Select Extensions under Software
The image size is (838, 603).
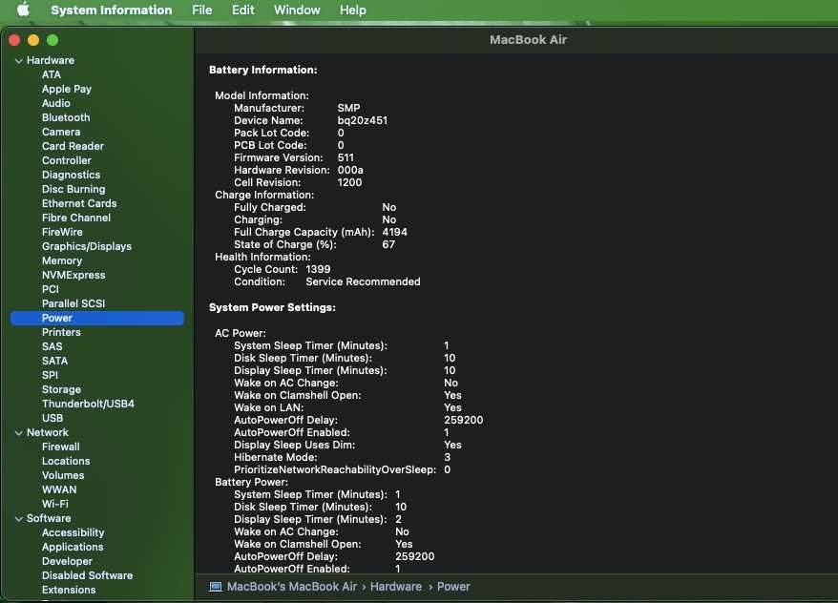point(69,591)
